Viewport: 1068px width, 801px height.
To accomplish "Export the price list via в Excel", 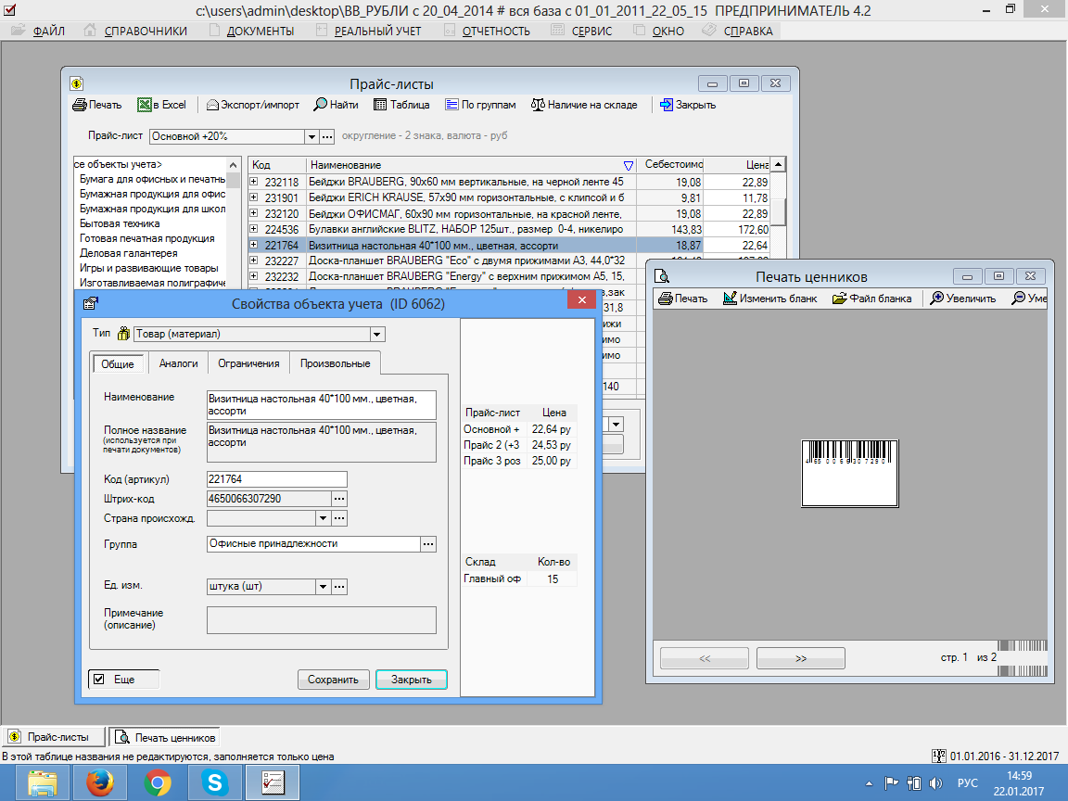I will [x=161, y=105].
